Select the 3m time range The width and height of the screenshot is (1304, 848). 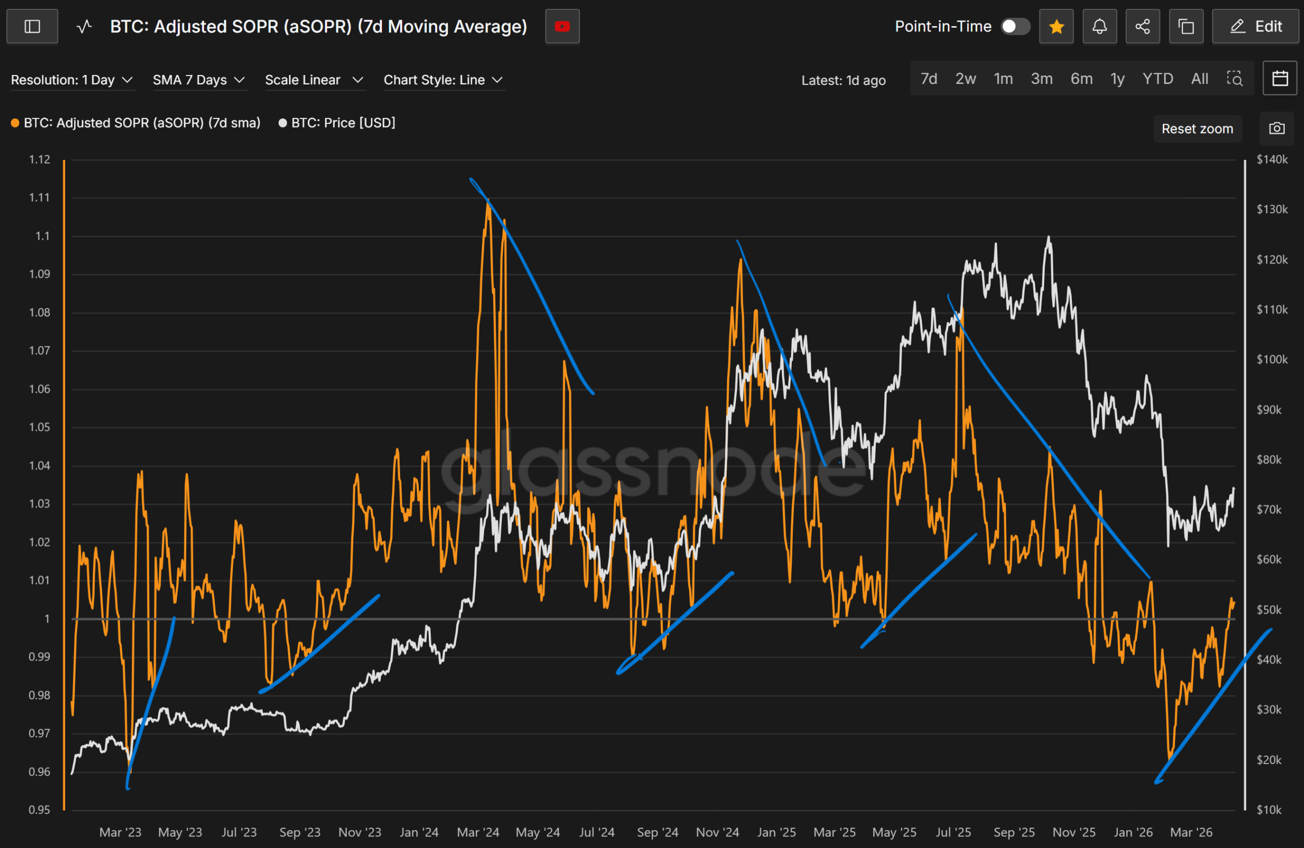(1042, 79)
